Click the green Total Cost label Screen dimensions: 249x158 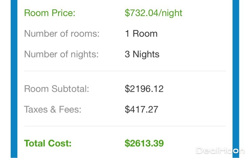48,143
